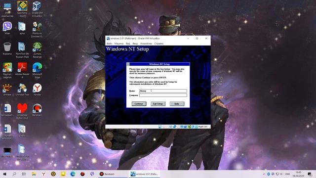The image size is (316, 178).
Task: Click the Bluetooth tray icon
Action: [269, 174]
